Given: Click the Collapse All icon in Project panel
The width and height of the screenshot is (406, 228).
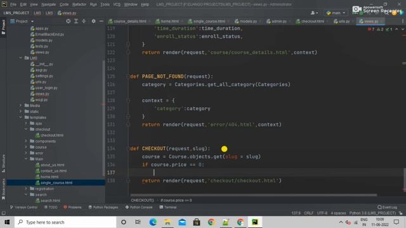Looking at the screenshot, I should [84, 21].
